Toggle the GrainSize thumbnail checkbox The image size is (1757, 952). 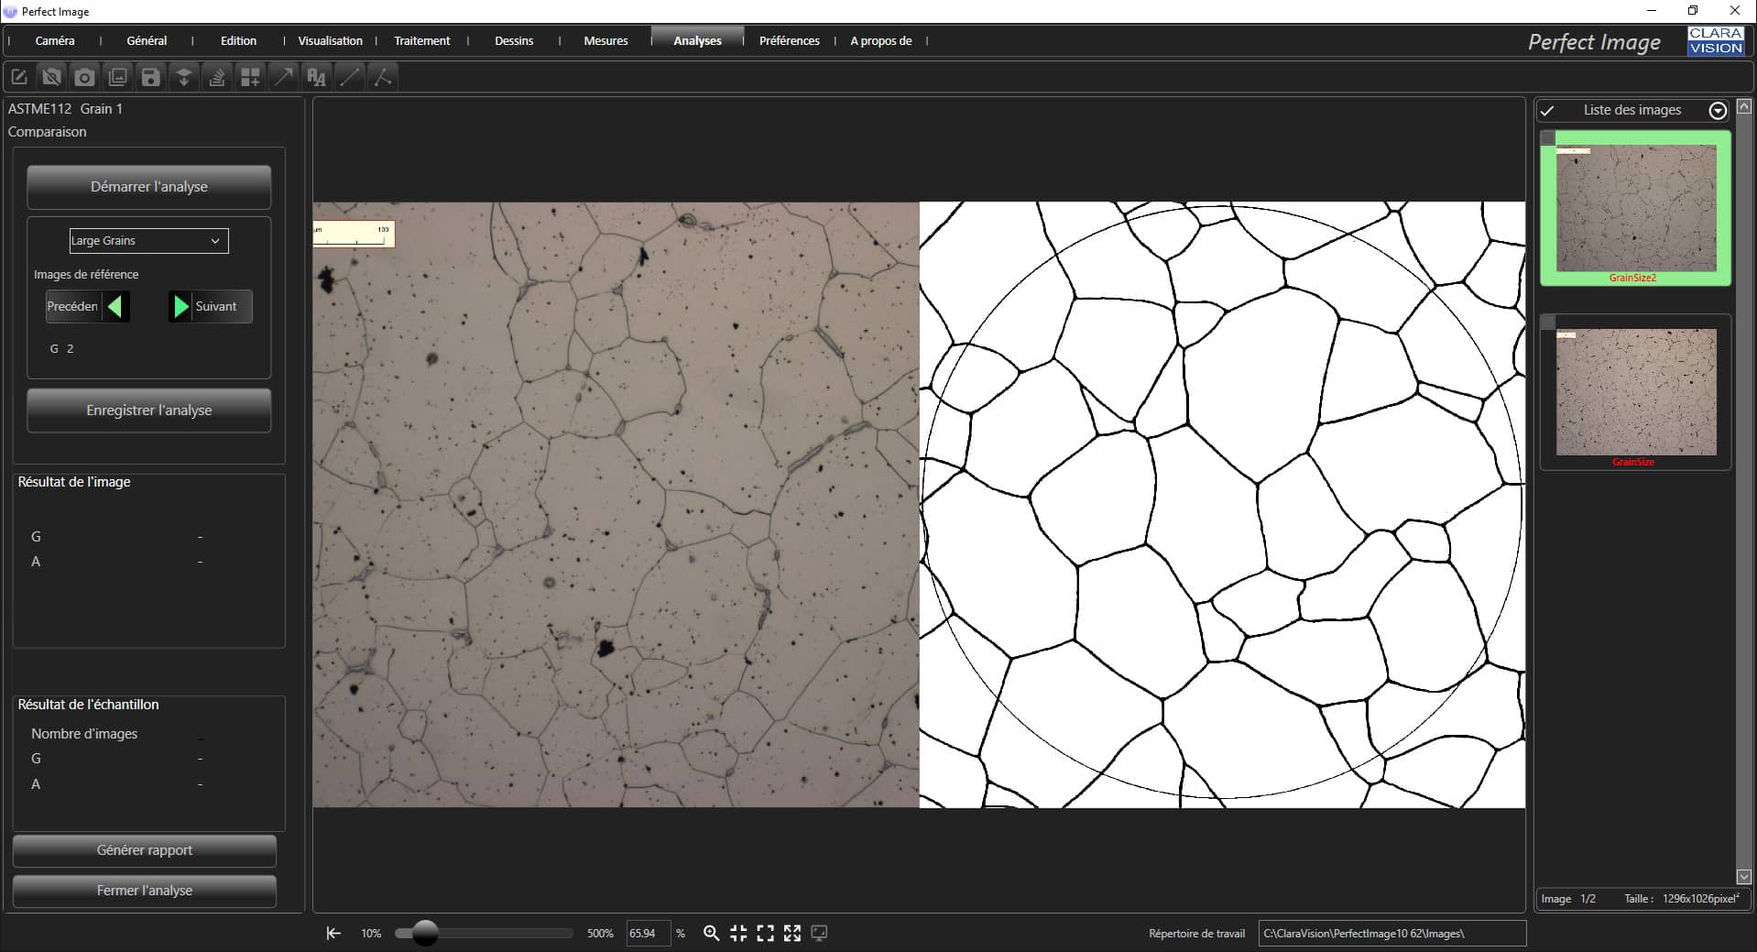[x=1548, y=322]
